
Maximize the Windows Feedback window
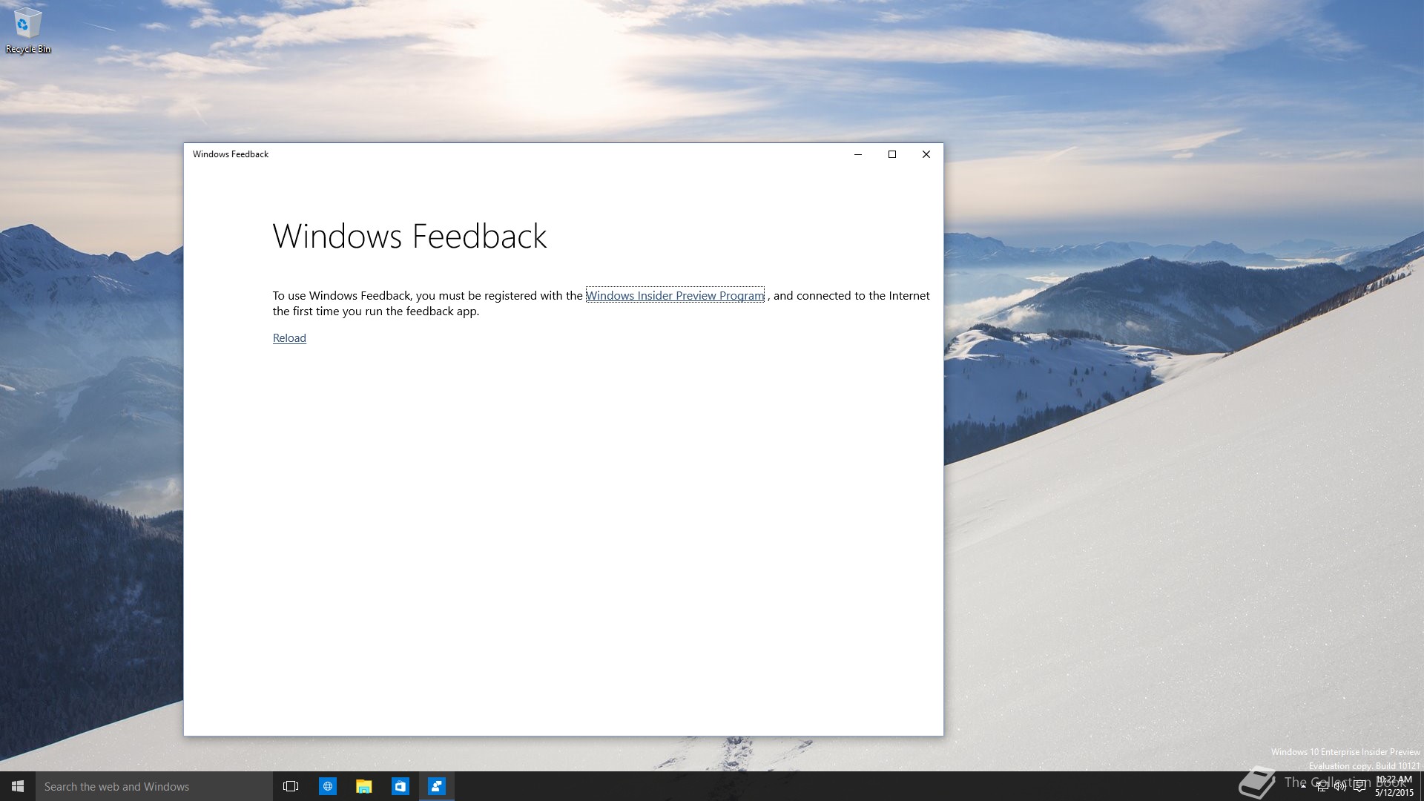892,154
